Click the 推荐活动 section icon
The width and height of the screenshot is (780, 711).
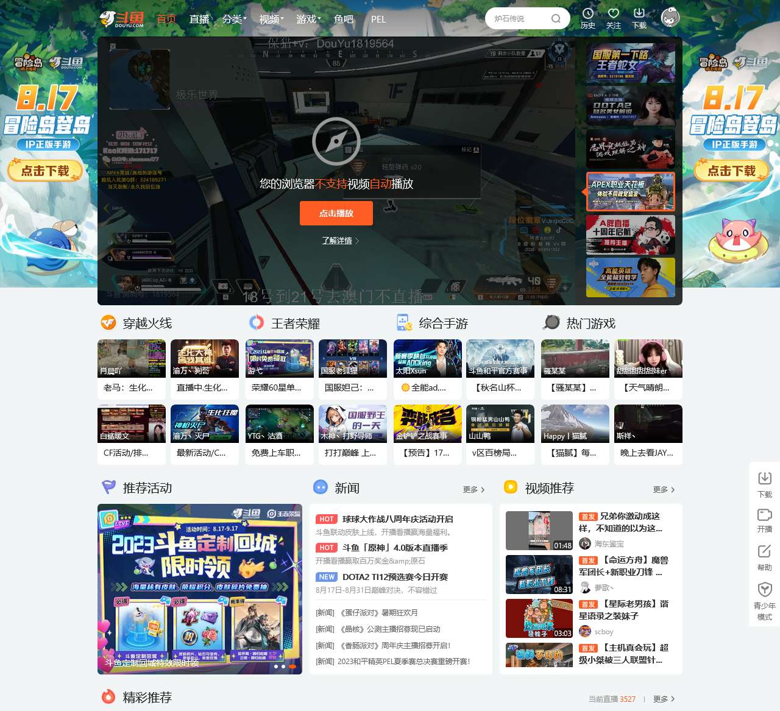coord(108,487)
